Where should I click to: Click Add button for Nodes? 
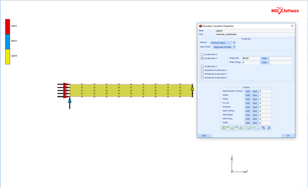(248, 95)
